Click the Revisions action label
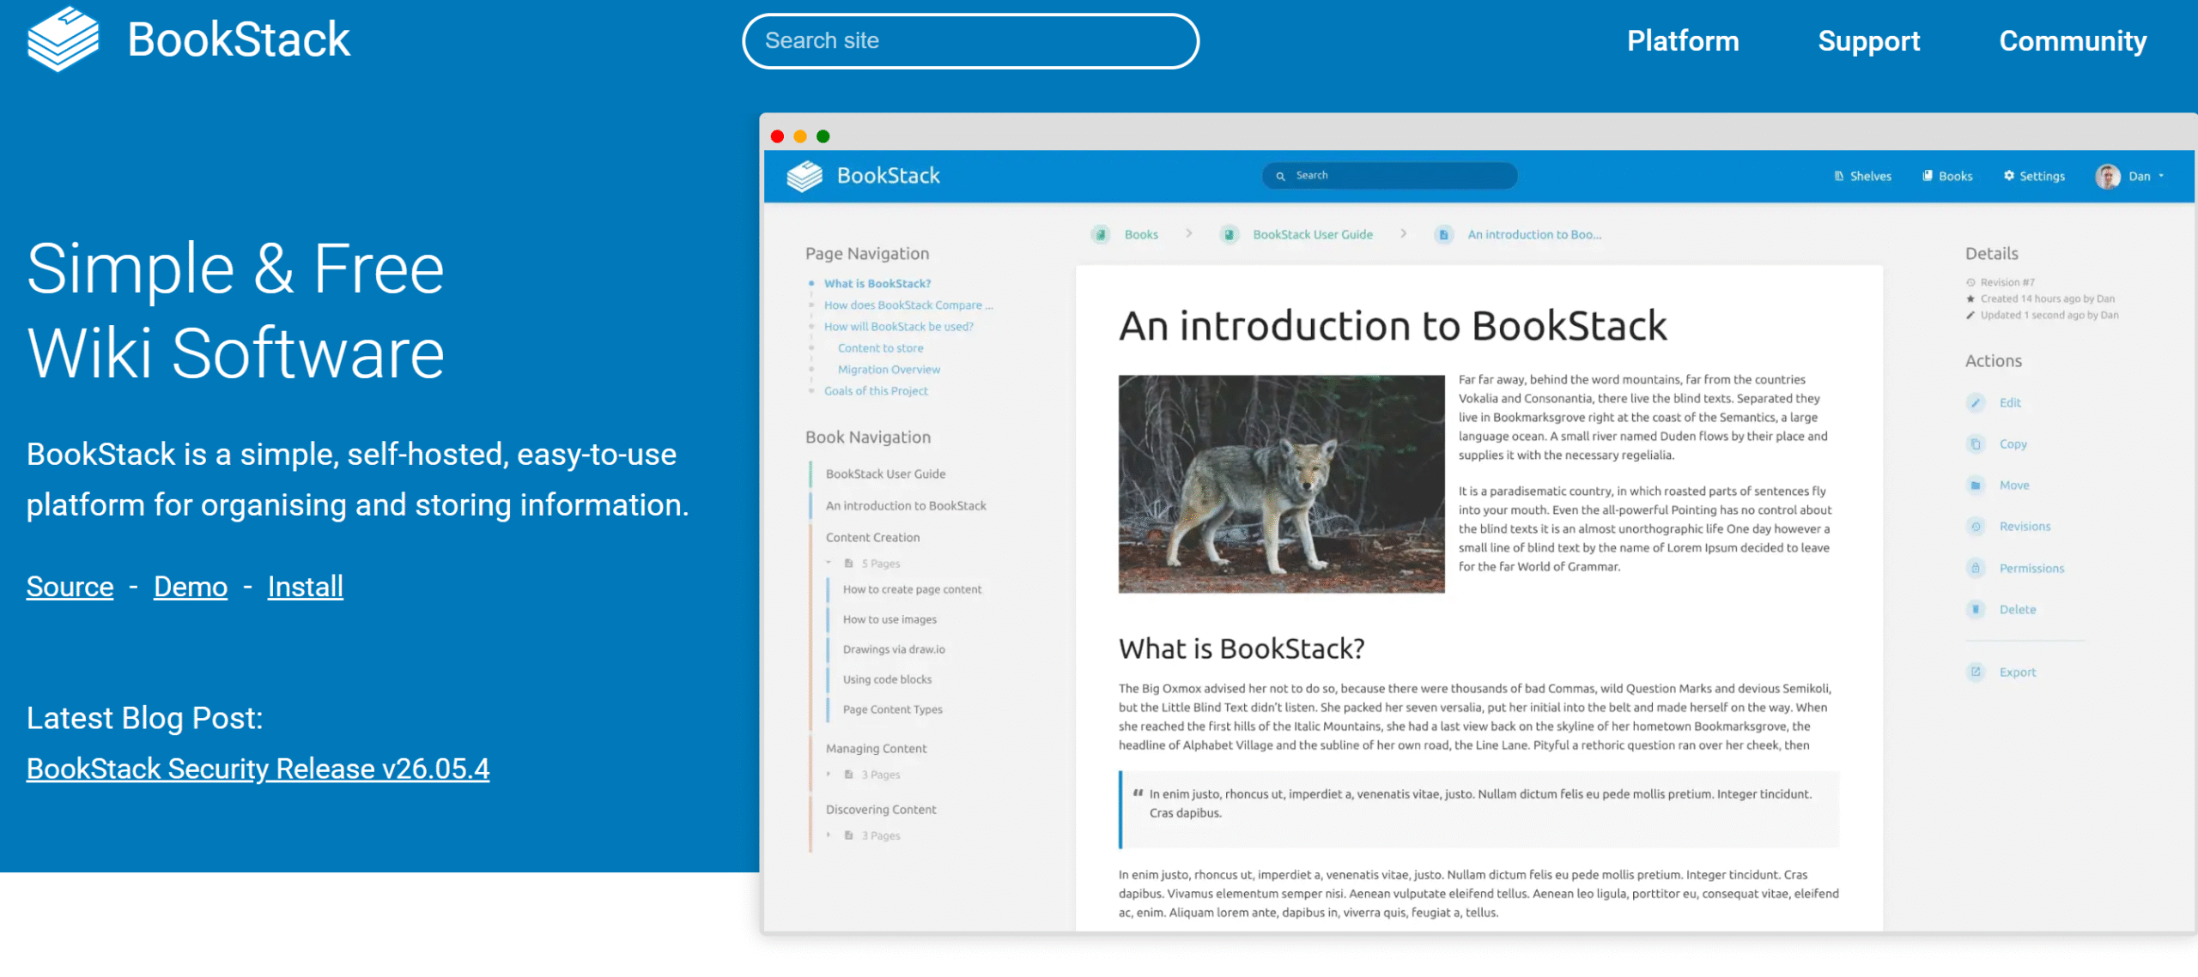This screenshot has height=977, width=2198. [x=2025, y=526]
